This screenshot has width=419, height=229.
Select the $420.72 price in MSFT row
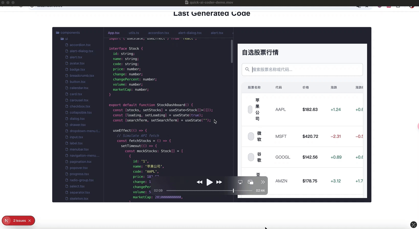[310, 136]
